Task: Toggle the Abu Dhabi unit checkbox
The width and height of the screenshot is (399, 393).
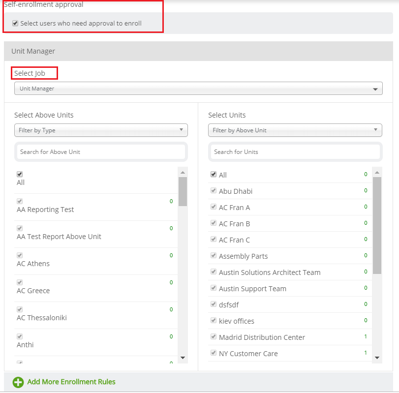Action: pyautogui.click(x=214, y=190)
